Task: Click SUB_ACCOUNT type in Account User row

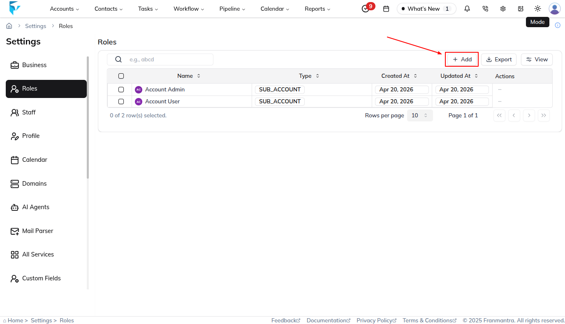Action: pyautogui.click(x=280, y=102)
